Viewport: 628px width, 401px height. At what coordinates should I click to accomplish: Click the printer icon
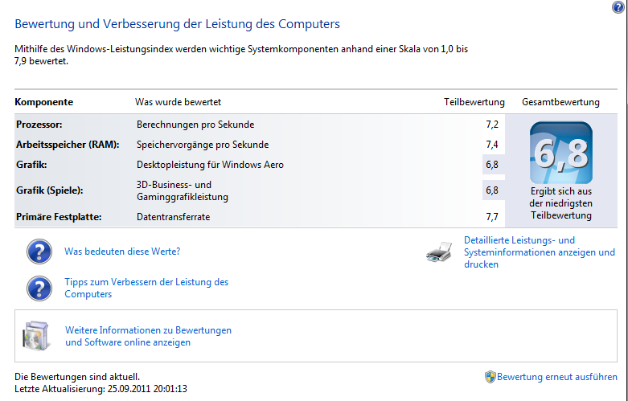tap(439, 252)
